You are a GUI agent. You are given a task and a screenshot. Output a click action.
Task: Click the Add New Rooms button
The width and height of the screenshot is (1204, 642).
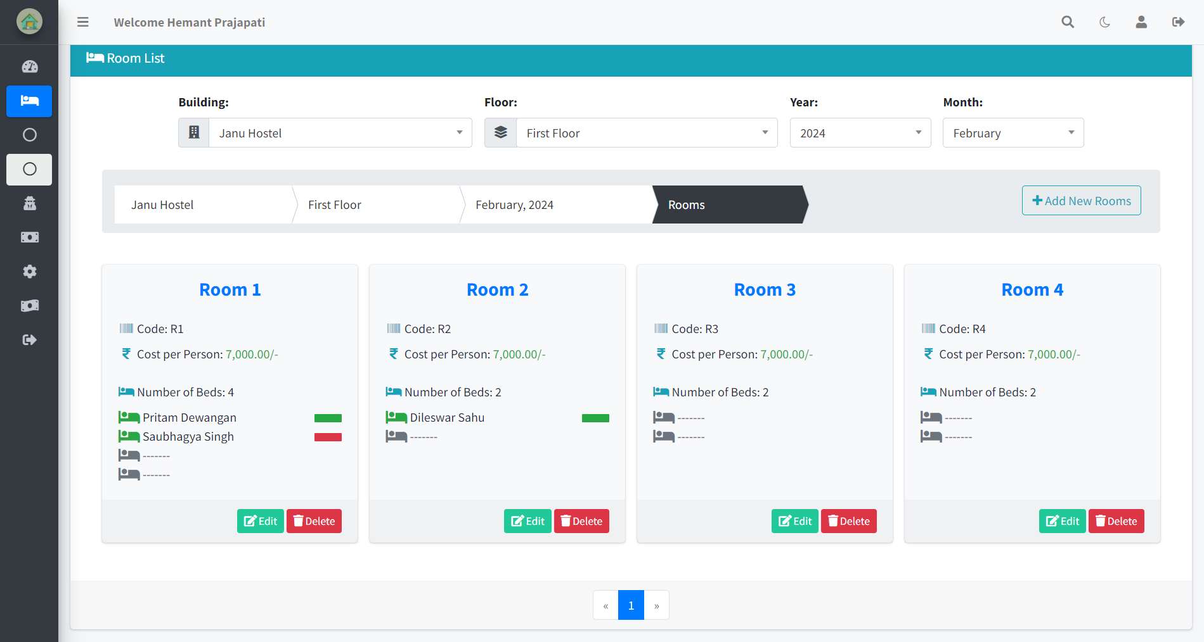(x=1081, y=200)
